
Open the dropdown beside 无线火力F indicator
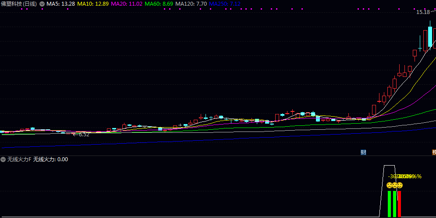pos(3,159)
